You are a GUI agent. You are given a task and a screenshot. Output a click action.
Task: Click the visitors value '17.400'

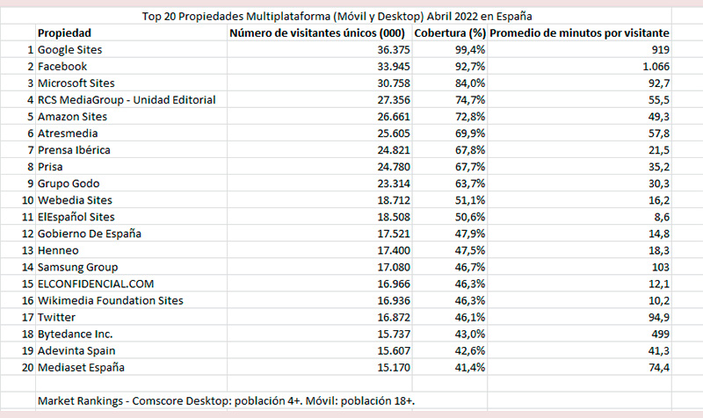click(x=393, y=250)
